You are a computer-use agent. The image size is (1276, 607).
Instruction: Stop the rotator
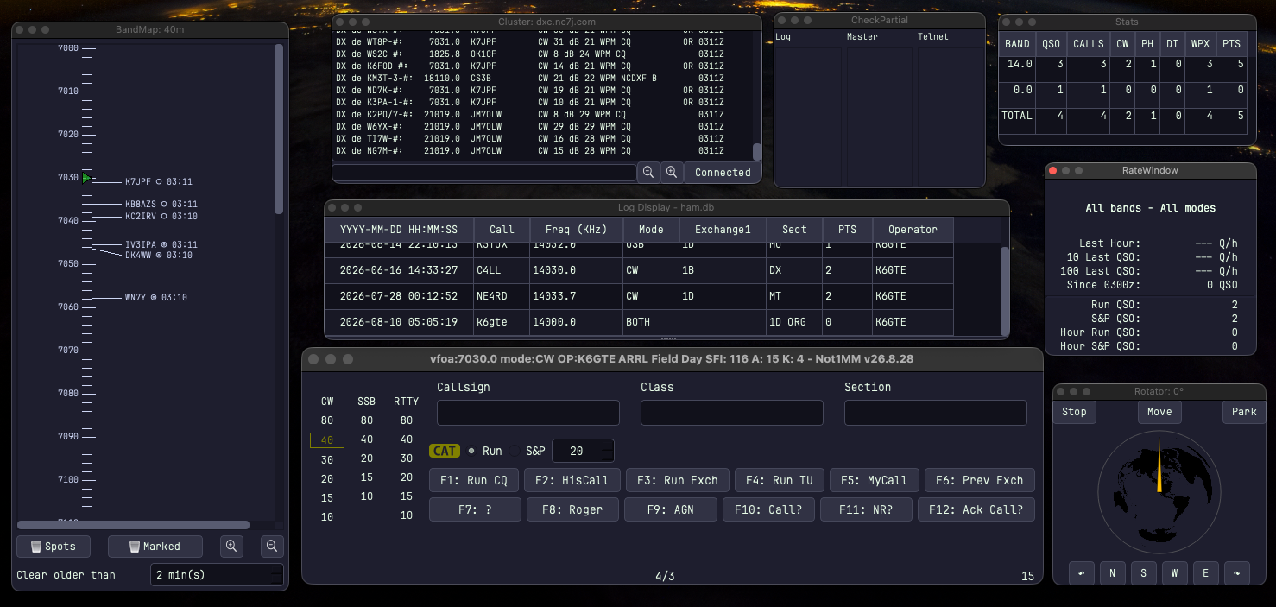coord(1074,412)
